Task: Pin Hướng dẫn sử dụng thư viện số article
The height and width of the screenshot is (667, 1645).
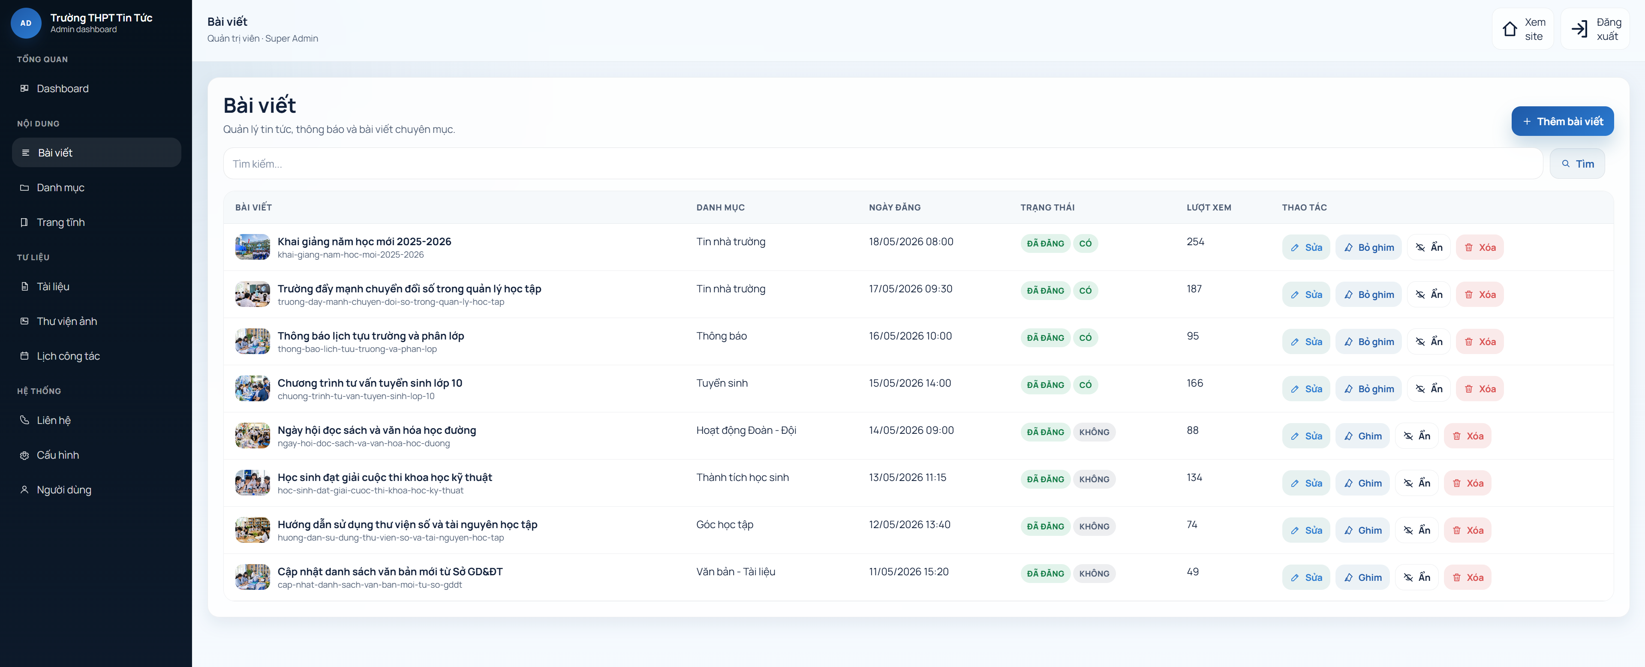Action: 1363,531
